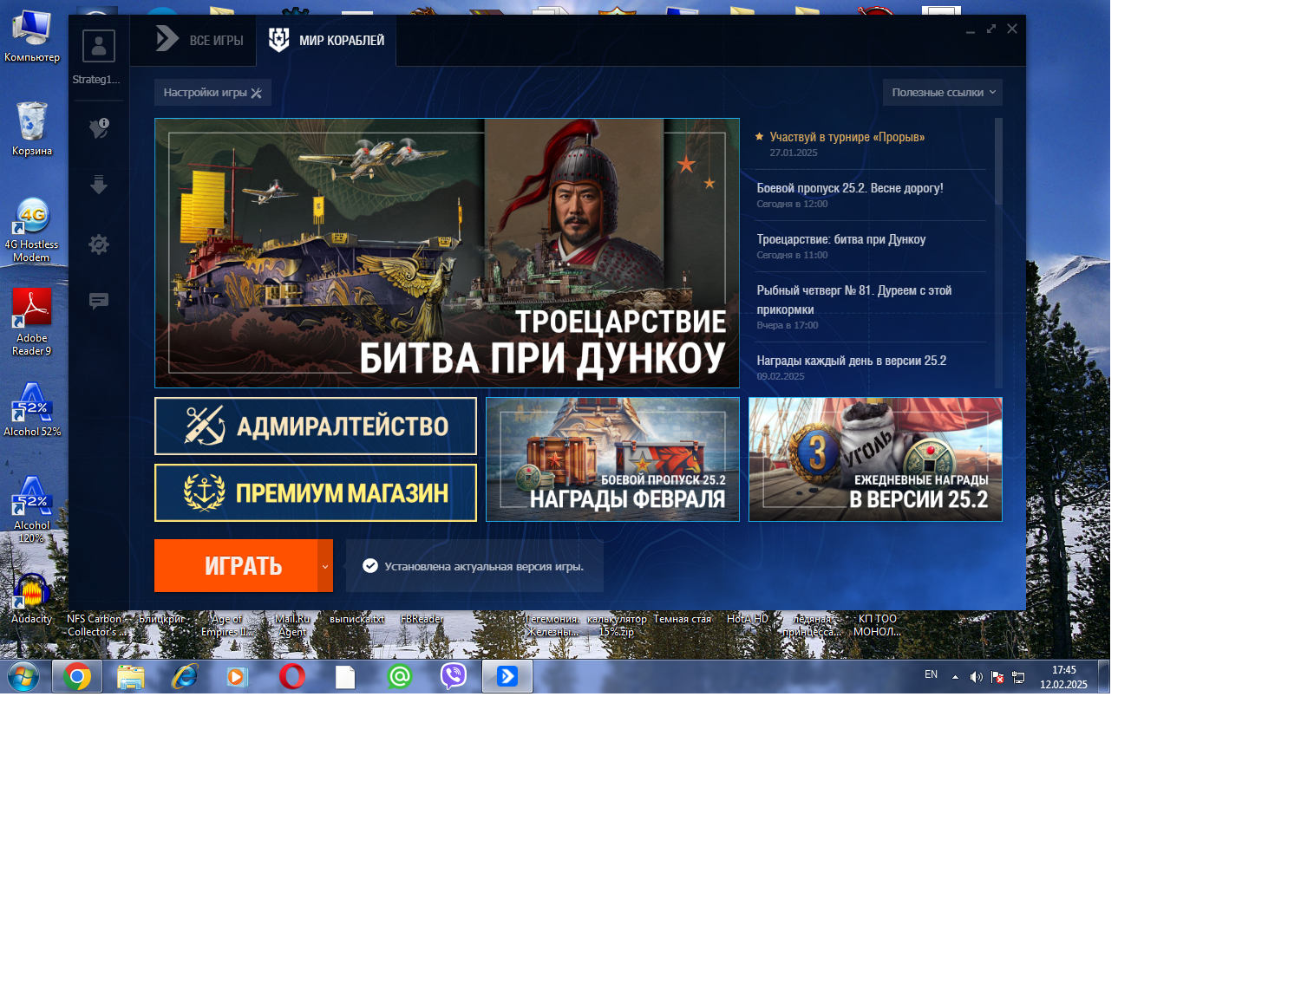Click Установлена актуальная версия игры status
Screen dimensions: 1301x983
pyautogui.click(x=474, y=566)
